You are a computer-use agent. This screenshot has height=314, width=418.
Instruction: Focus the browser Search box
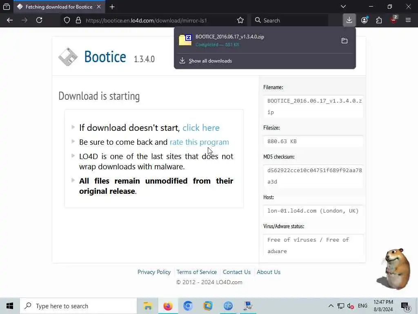click(x=289, y=20)
